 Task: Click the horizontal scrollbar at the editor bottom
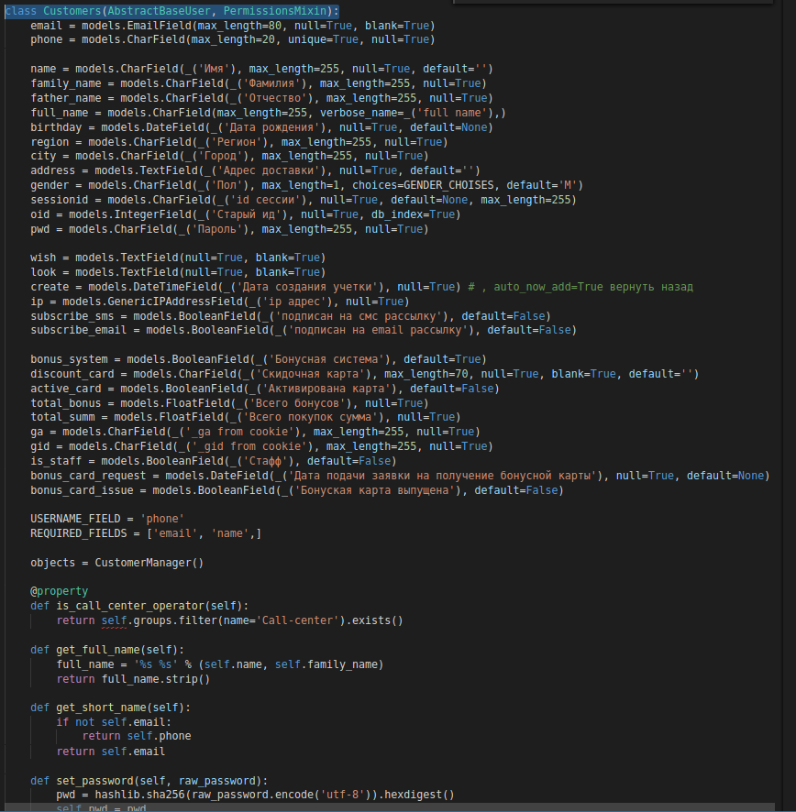pos(390,807)
